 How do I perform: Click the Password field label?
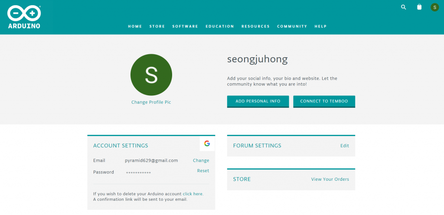coord(104,172)
